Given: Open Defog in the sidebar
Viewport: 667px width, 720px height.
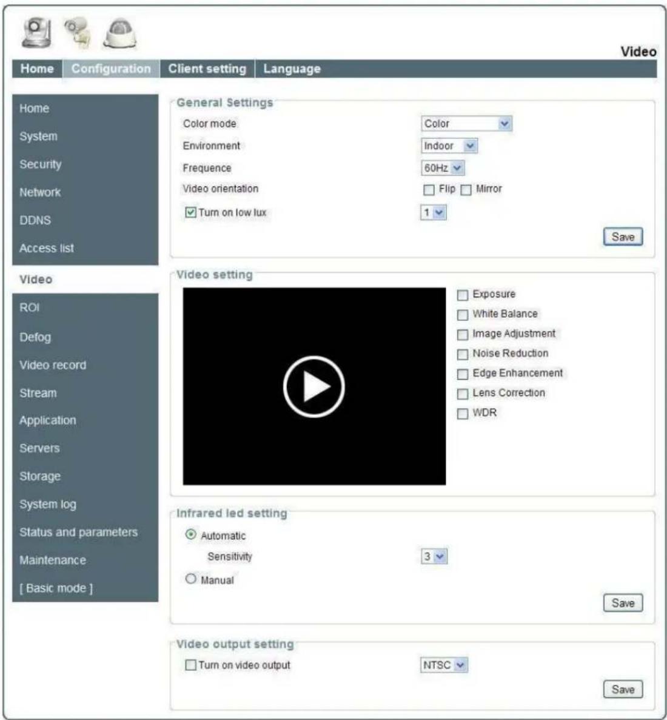Looking at the screenshot, I should (x=35, y=337).
